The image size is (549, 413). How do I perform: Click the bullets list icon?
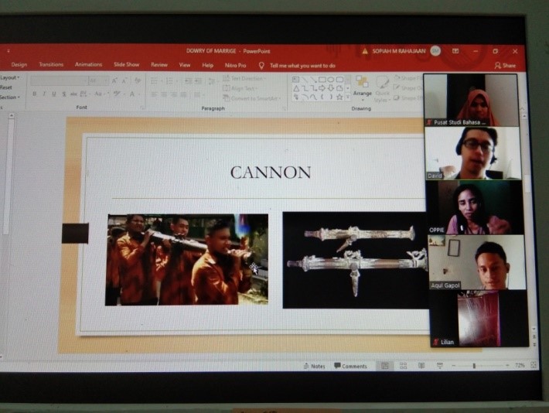tap(155, 81)
